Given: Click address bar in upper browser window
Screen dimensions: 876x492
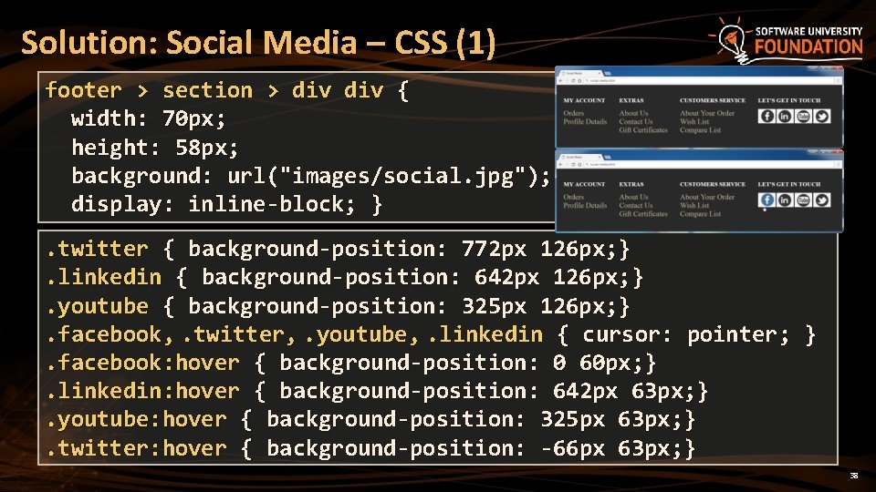Looking at the screenshot, I should (x=708, y=81).
